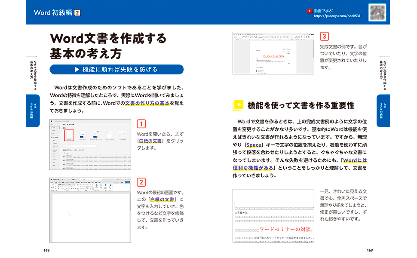The height and width of the screenshot is (258, 417).
Task: Open the completed document example screenshot
Action: click(x=273, y=53)
